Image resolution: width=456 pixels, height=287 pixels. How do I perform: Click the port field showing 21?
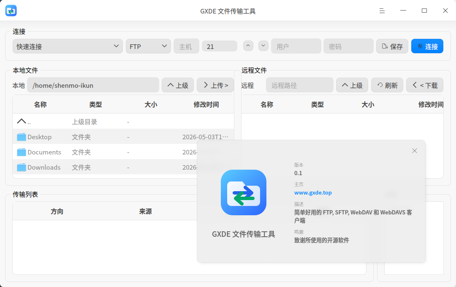tap(220, 46)
